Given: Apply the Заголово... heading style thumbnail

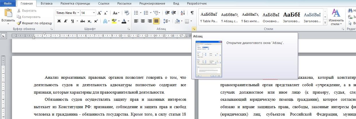Looking at the screenshot, I should click(291, 17).
